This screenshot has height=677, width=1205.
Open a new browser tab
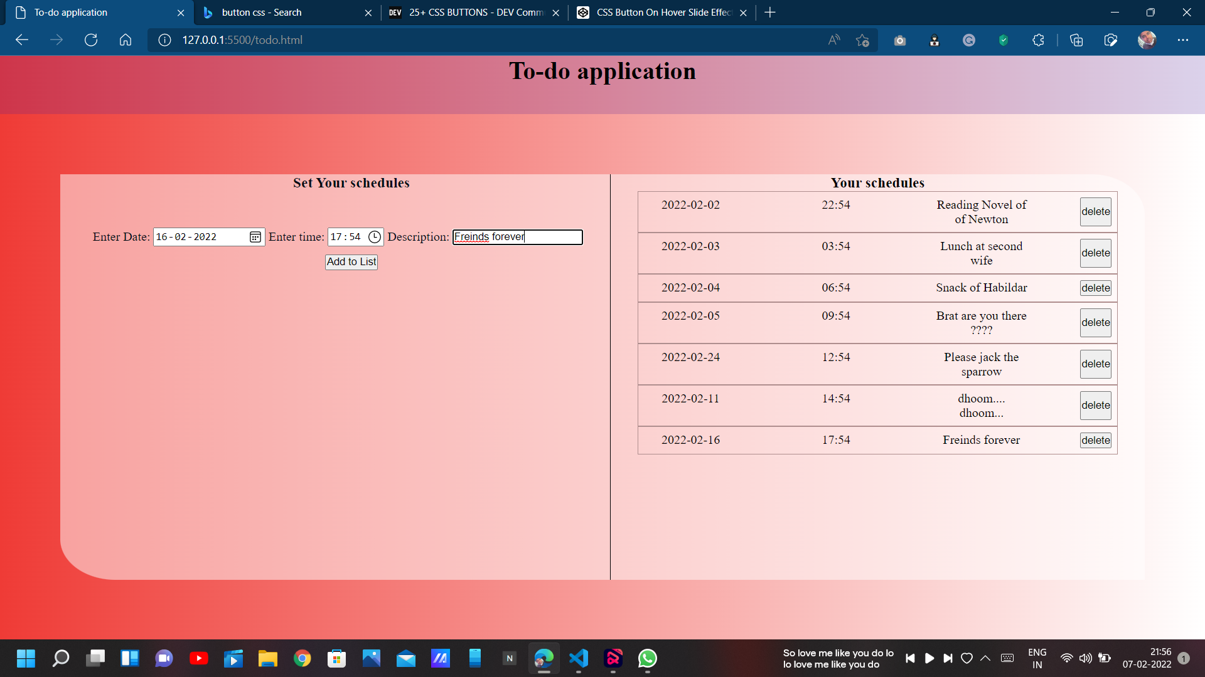click(770, 13)
